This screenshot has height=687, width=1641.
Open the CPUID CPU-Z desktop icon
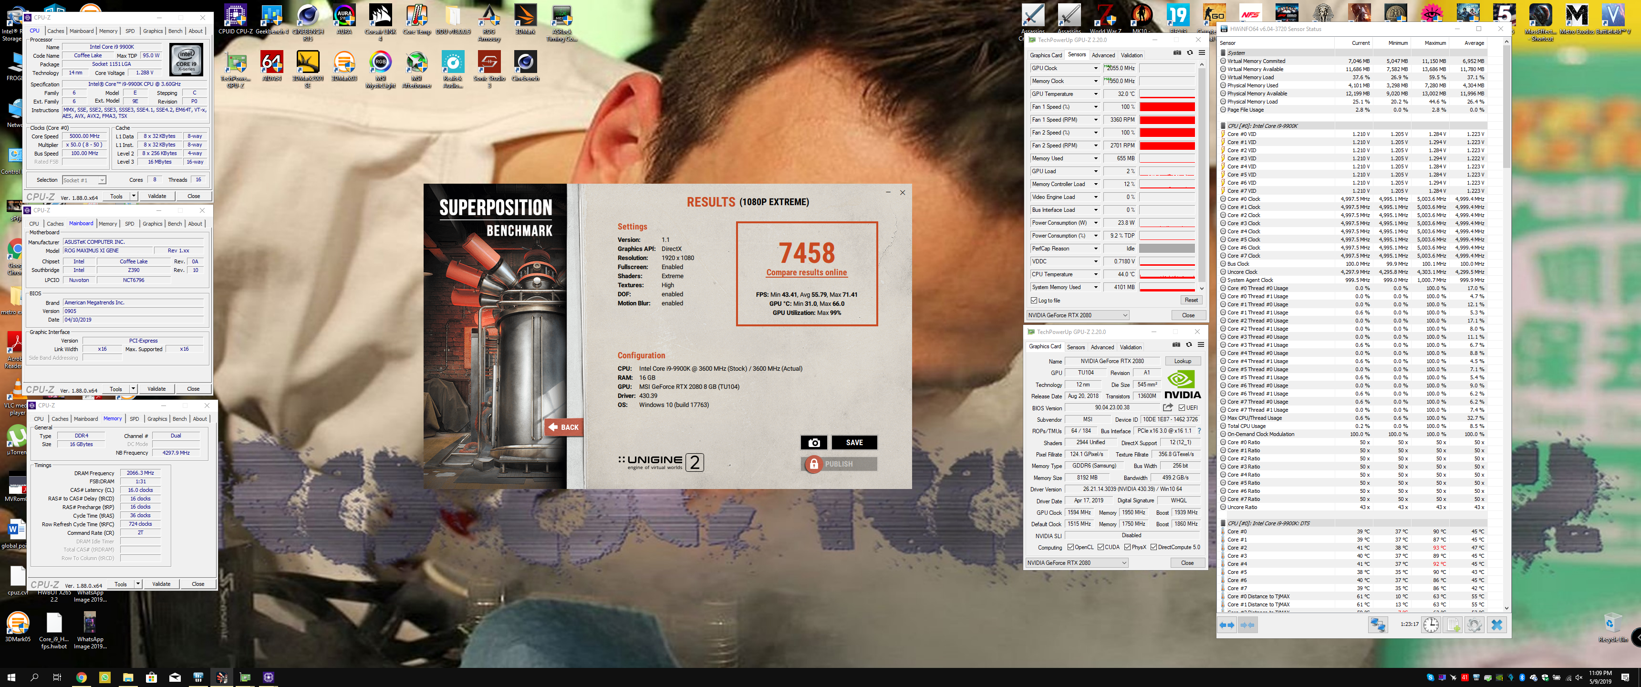coord(235,19)
